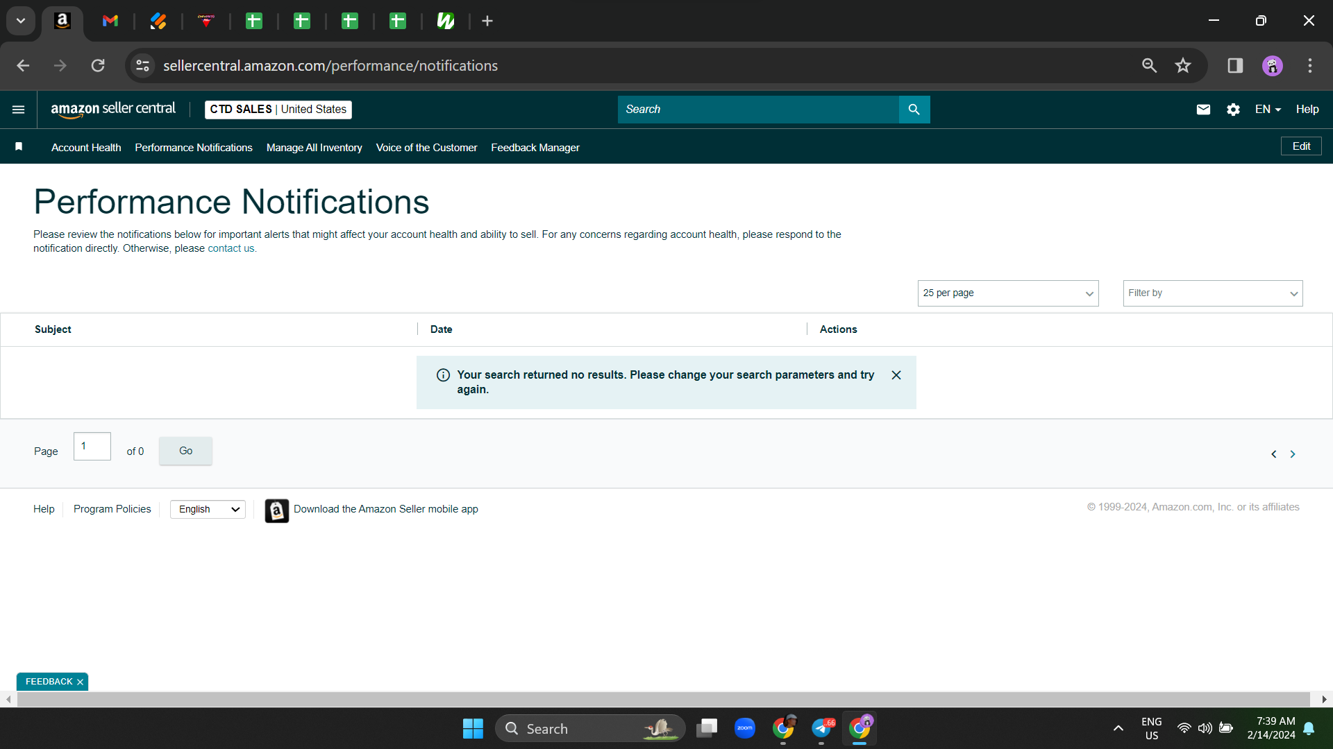Click the Date column header

pyautogui.click(x=441, y=329)
